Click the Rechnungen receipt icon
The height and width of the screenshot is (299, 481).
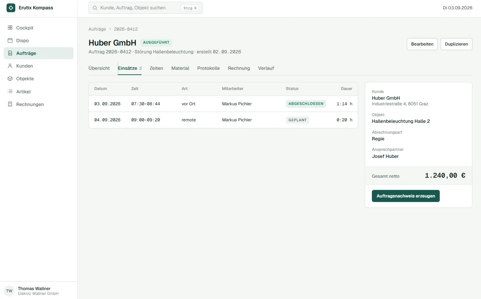click(x=10, y=104)
